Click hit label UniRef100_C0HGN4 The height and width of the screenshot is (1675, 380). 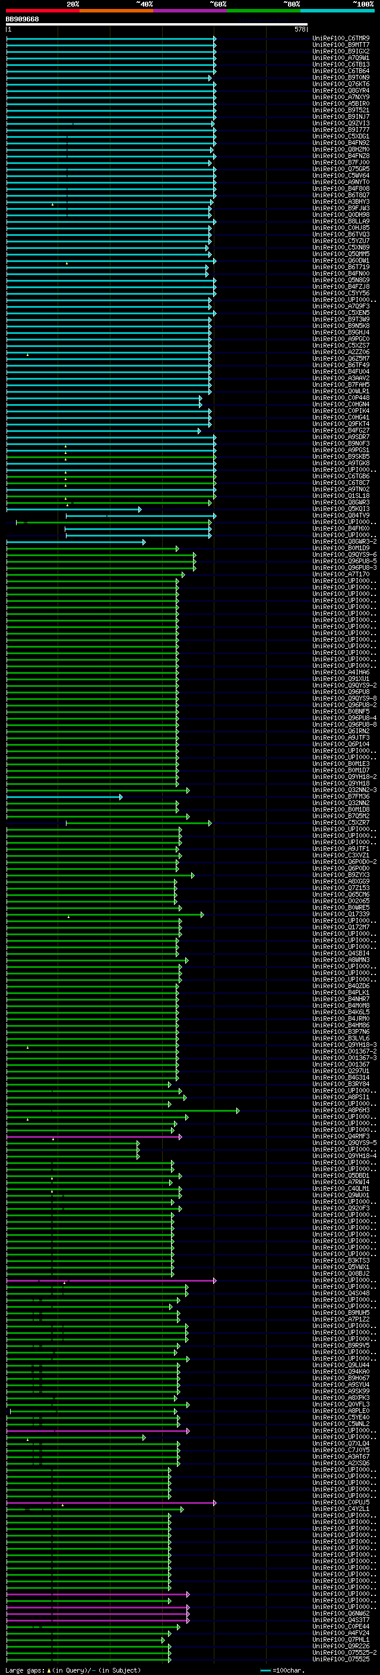[341, 404]
